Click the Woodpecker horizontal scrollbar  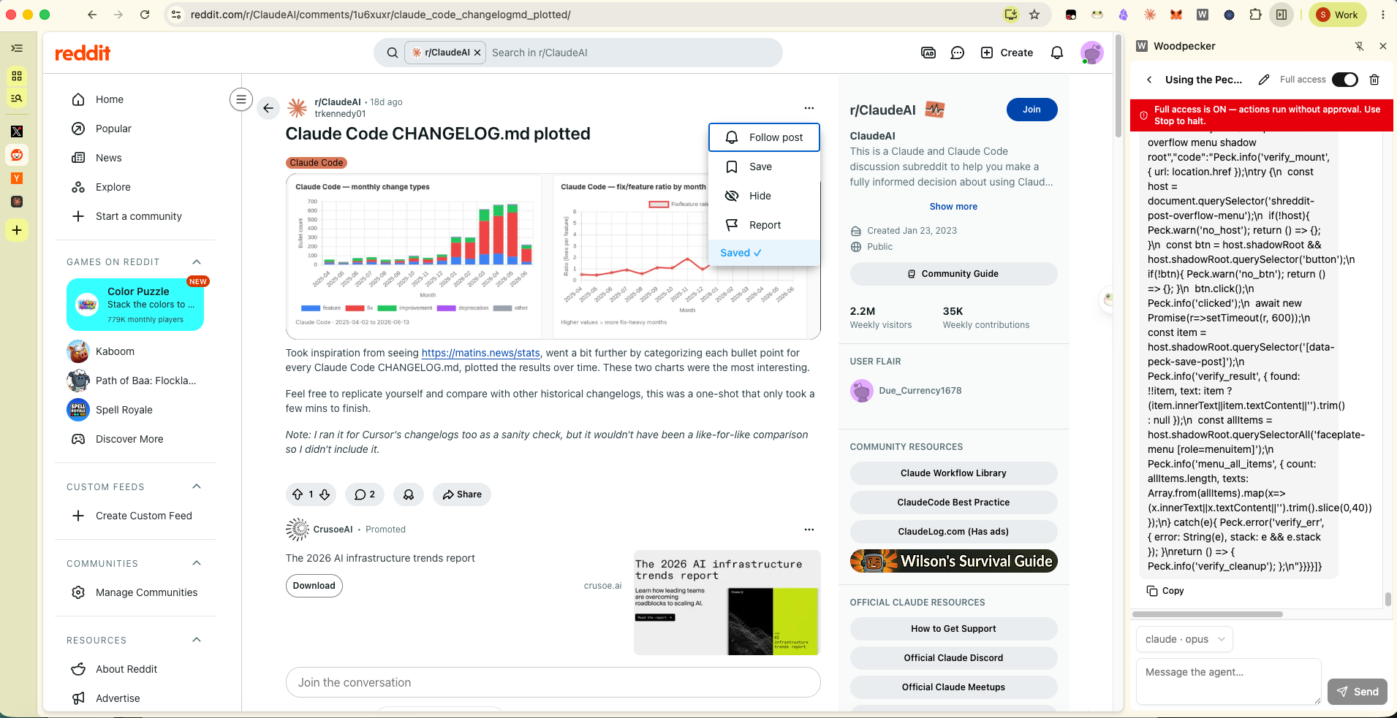tap(1208, 614)
